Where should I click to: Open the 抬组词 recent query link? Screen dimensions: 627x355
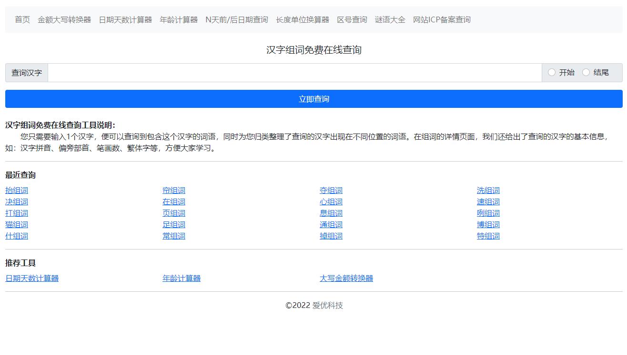pyautogui.click(x=16, y=190)
